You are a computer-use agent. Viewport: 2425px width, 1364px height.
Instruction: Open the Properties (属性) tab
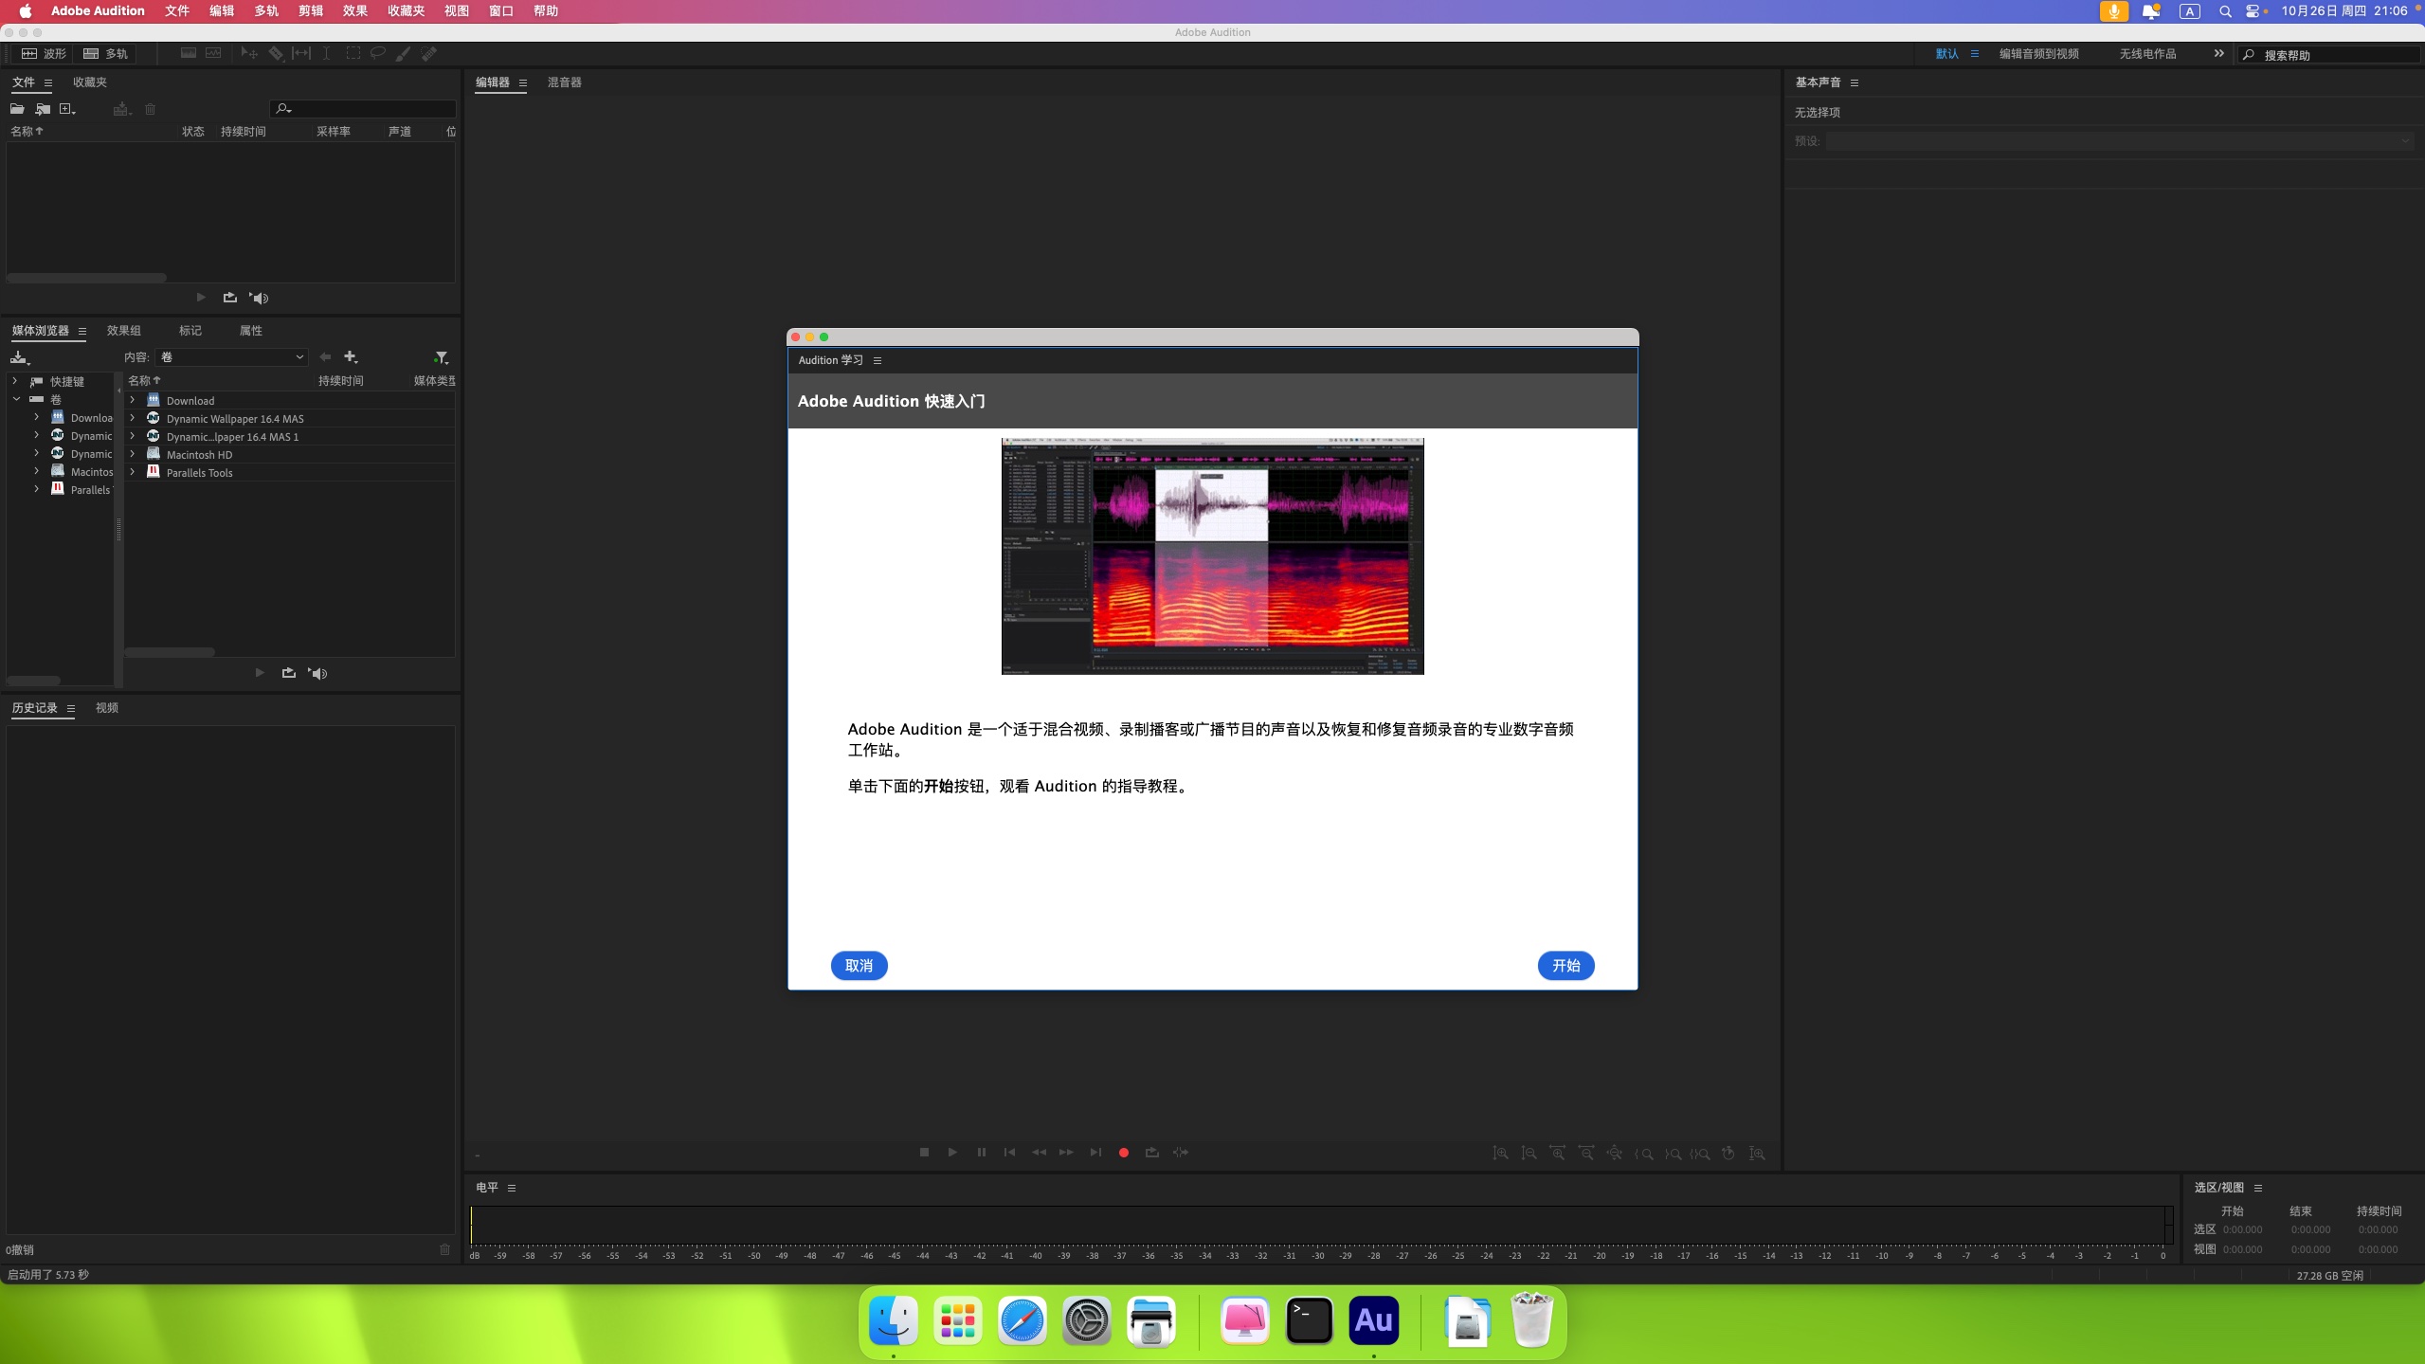(x=251, y=331)
